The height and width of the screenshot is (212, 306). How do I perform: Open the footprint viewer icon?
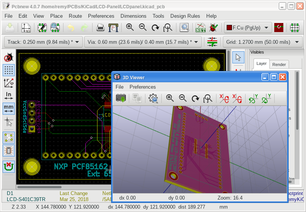point(55,28)
